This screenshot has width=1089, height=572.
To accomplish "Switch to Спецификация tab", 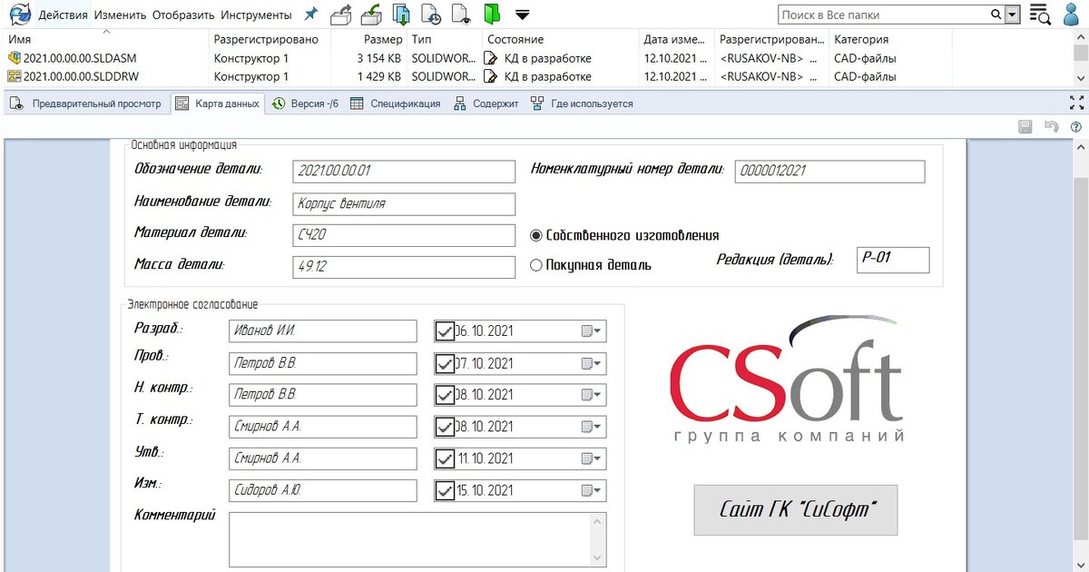I will tap(395, 104).
